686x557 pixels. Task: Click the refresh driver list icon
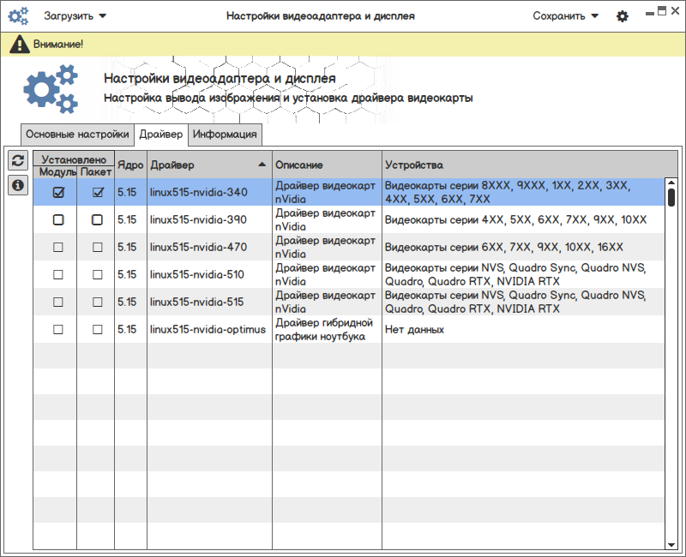pos(18,160)
